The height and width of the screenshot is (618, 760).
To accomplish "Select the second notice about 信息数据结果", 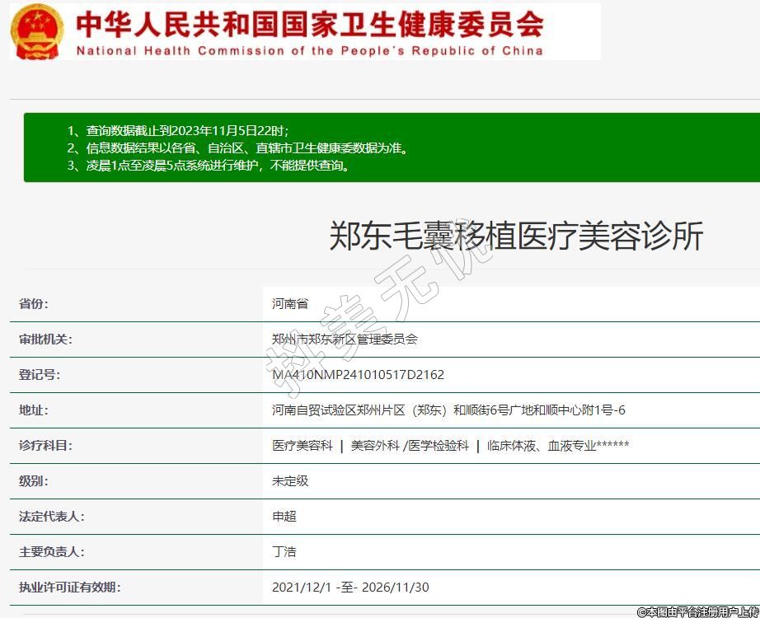I will [x=237, y=148].
